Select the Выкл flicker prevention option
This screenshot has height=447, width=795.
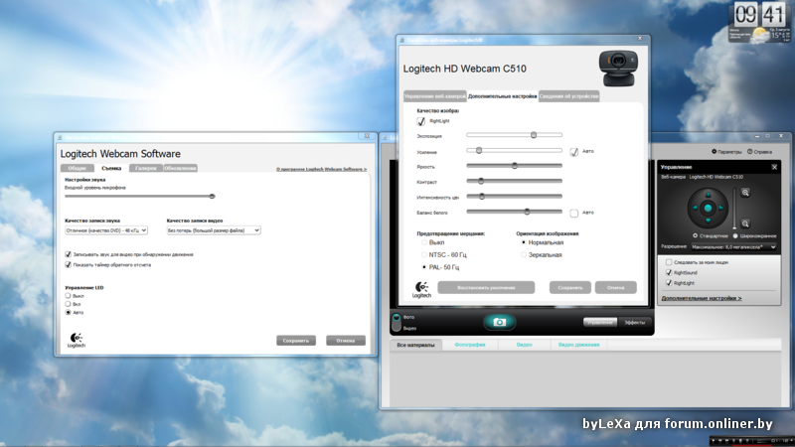(424, 242)
